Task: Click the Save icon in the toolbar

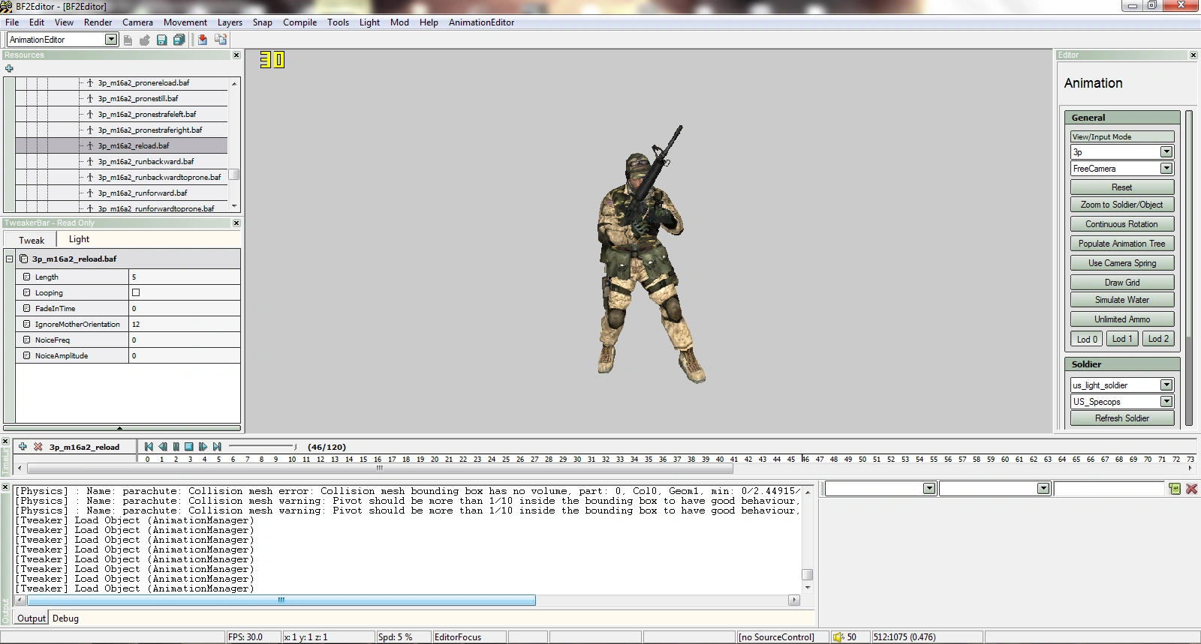Action: coord(161,40)
